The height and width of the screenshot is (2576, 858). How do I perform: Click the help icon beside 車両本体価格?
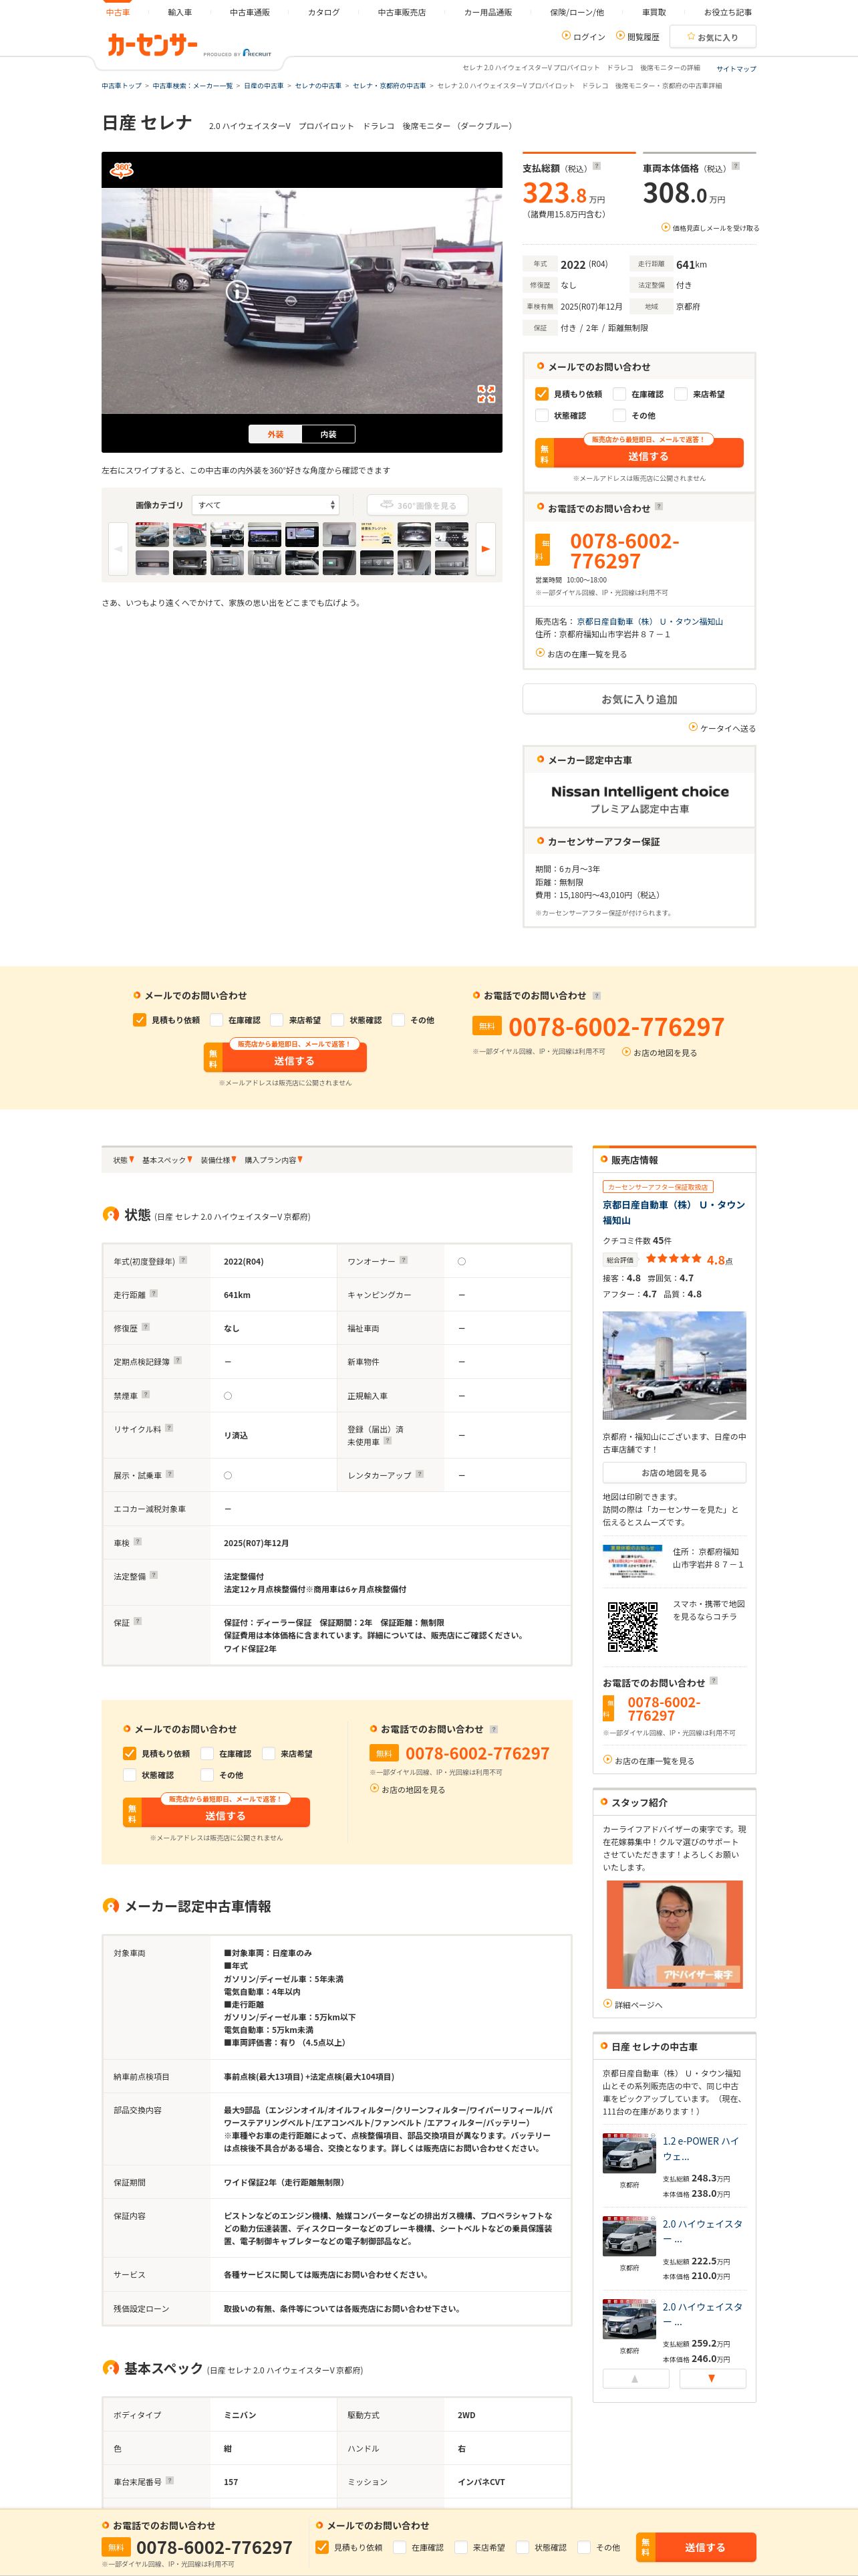coord(735,166)
